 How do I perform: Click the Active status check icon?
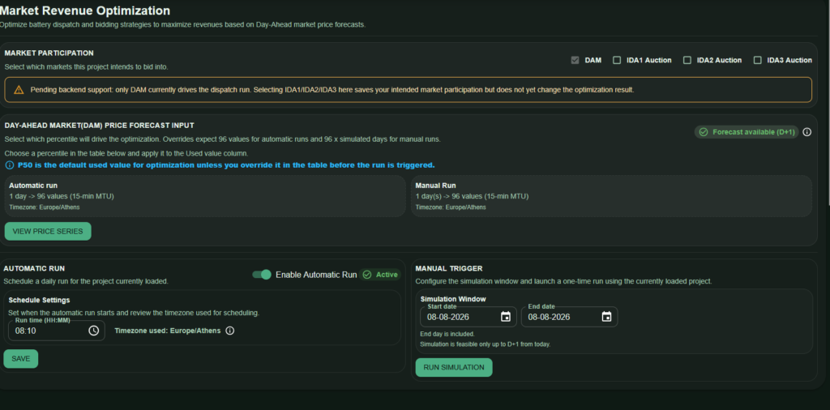click(x=367, y=275)
